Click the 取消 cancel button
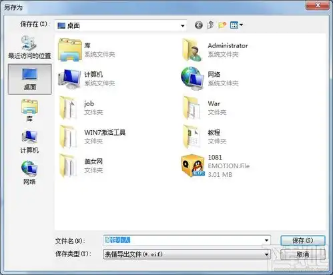Image resolution: width=333 pixels, height=275 pixels. click(303, 254)
